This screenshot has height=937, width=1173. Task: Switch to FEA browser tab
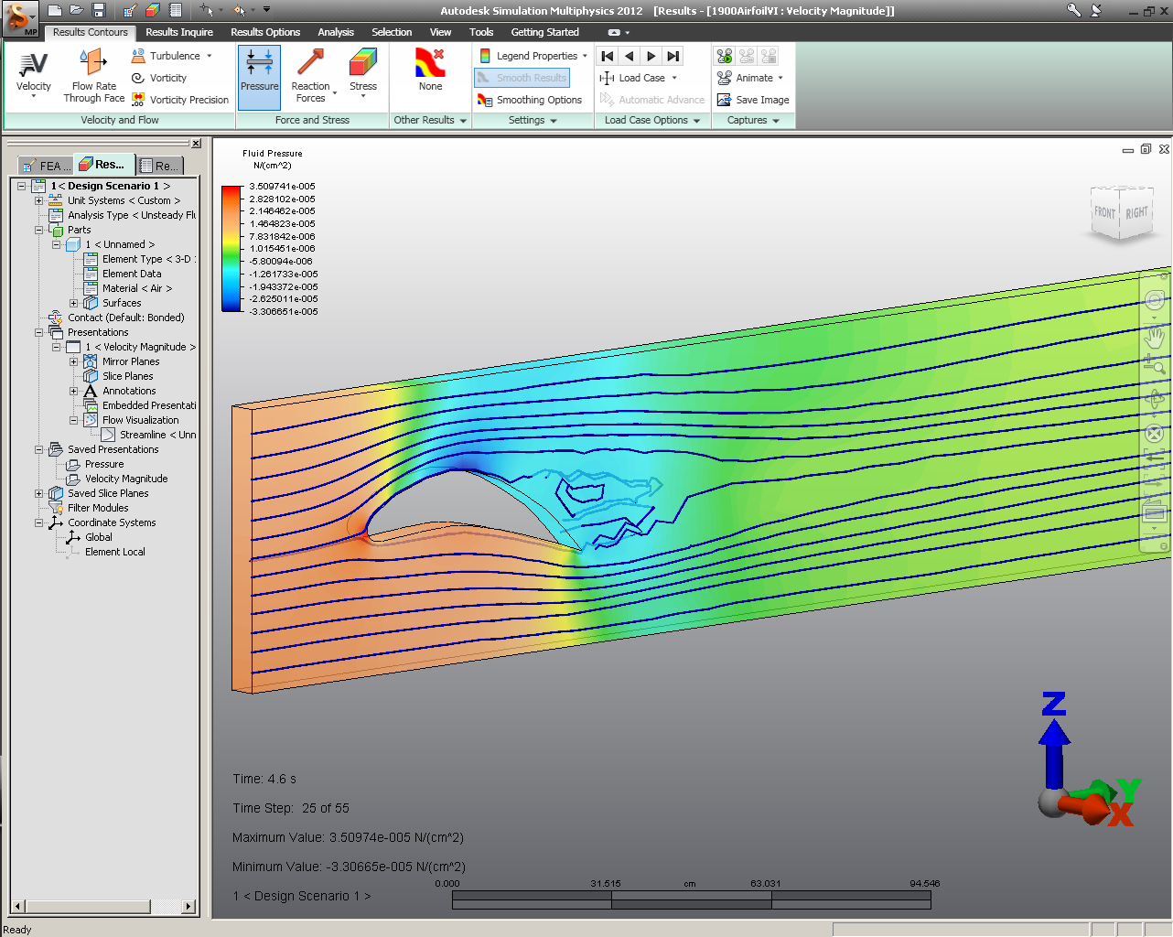(x=45, y=166)
